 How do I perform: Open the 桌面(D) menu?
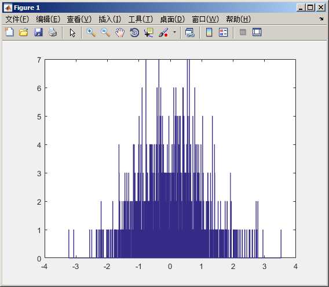(172, 19)
